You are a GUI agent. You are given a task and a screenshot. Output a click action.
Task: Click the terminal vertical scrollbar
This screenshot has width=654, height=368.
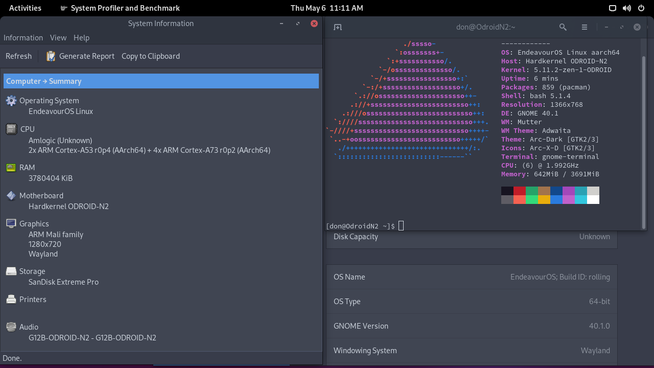[643, 142]
